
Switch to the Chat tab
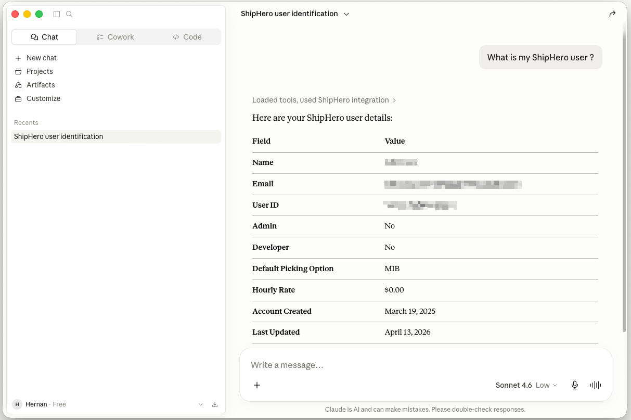(x=44, y=37)
